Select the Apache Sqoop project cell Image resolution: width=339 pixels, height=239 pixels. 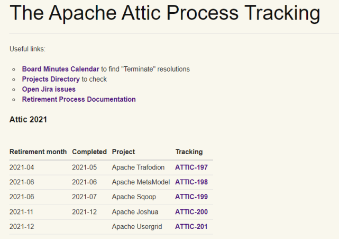click(133, 197)
